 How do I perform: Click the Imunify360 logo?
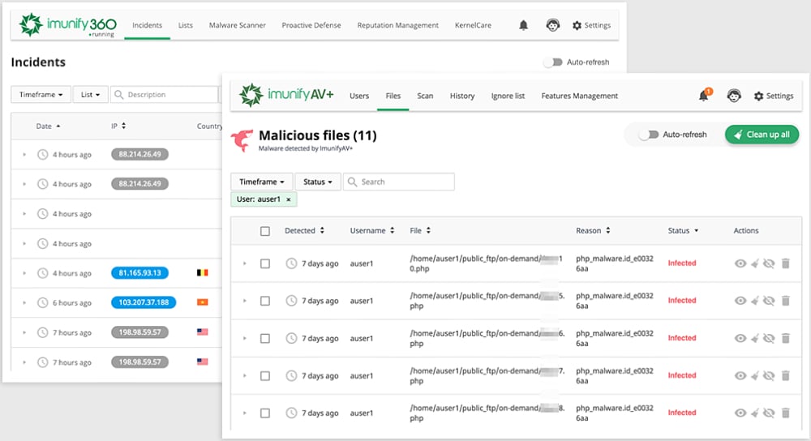[x=68, y=25]
